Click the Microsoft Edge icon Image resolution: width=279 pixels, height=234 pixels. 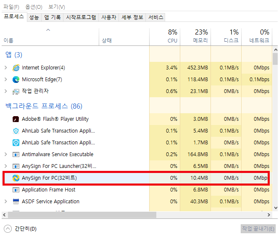pyautogui.click(x=16, y=80)
